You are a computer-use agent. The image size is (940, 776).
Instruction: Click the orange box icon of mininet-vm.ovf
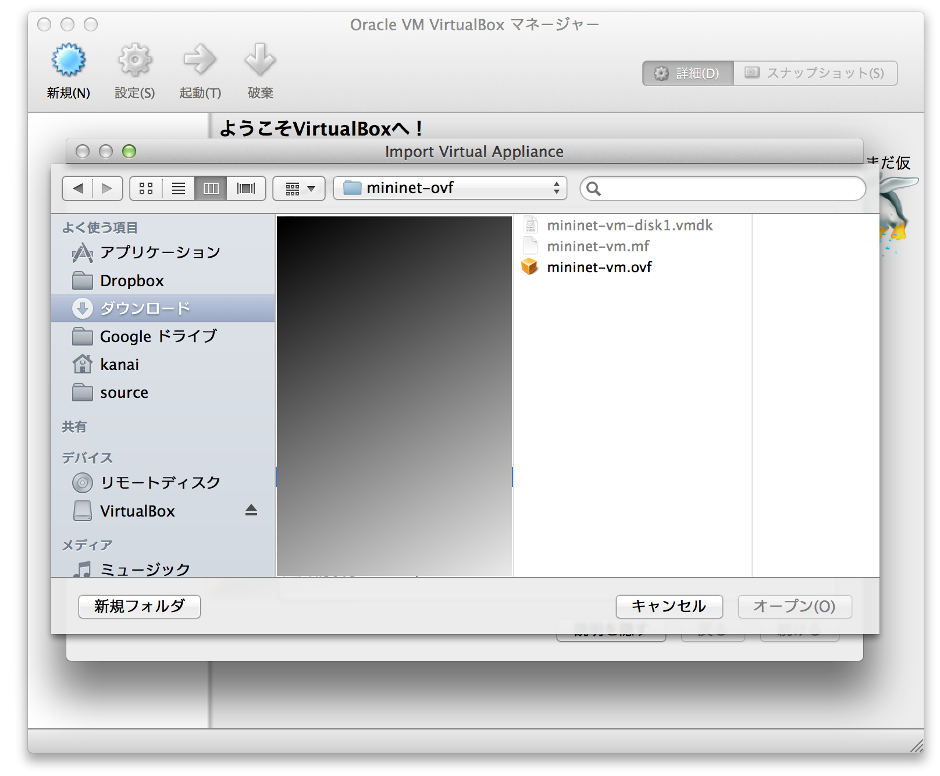pos(529,266)
